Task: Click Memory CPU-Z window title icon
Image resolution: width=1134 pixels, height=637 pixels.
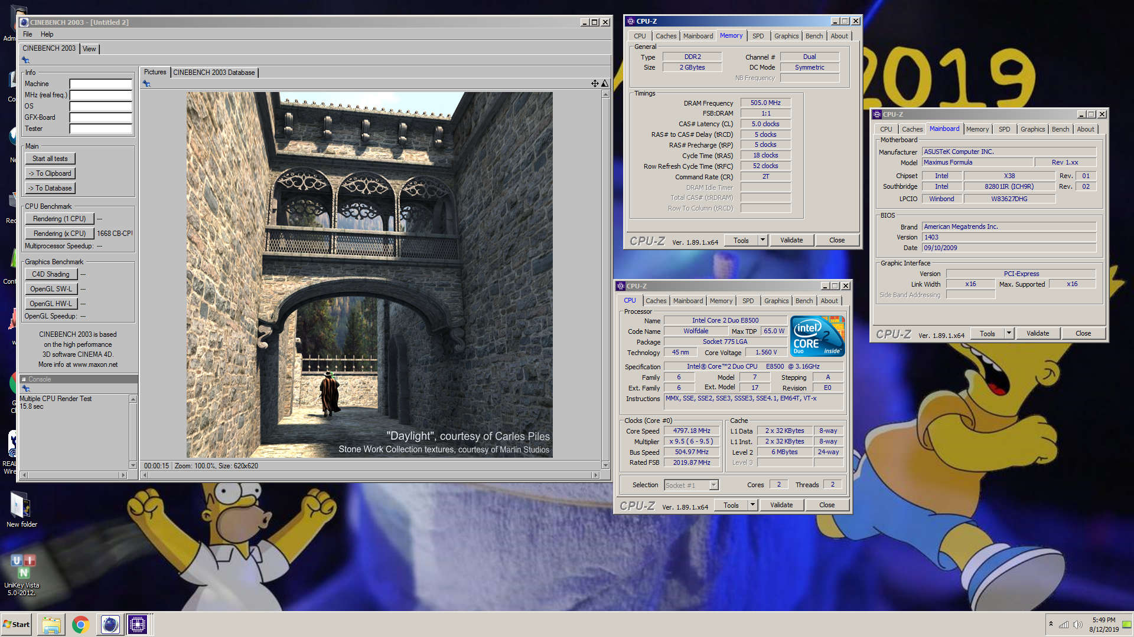Action: point(631,21)
